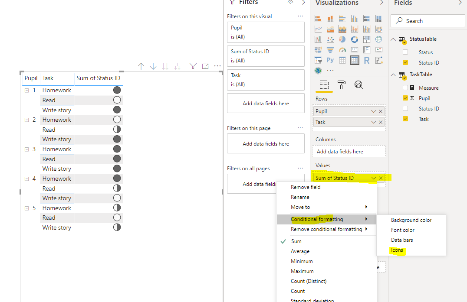Open focus mode on the matrix visual
This screenshot has width=467, height=302.
[205, 66]
